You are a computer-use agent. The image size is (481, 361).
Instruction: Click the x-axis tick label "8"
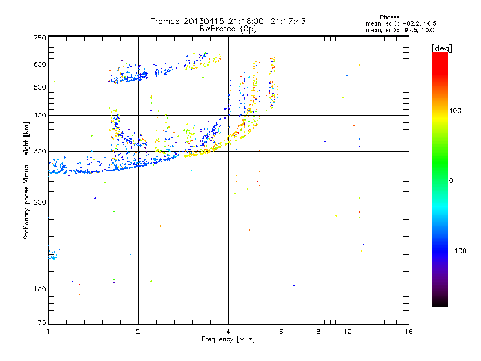click(319, 332)
